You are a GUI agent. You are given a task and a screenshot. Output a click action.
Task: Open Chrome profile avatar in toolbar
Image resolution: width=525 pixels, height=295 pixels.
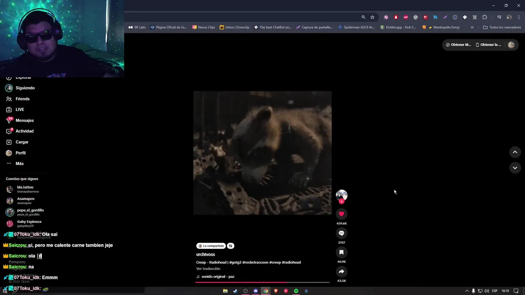click(509, 17)
